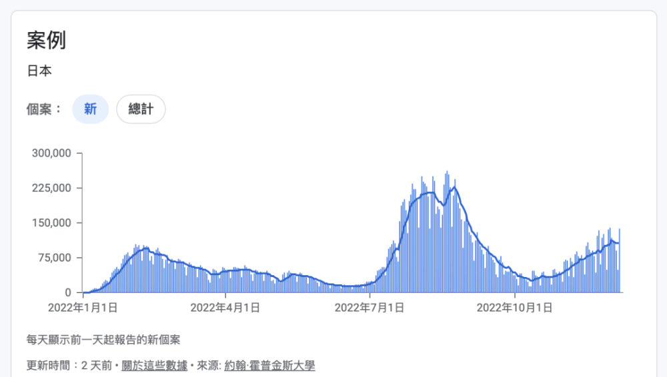Click the 每天顯示前一天起報告的新個案 note

pyautogui.click(x=103, y=340)
